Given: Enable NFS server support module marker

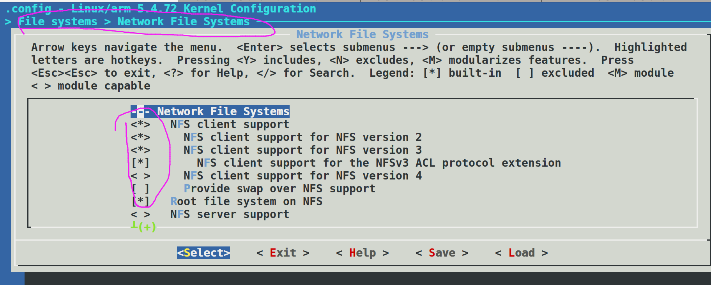Looking at the screenshot, I should click(140, 215).
